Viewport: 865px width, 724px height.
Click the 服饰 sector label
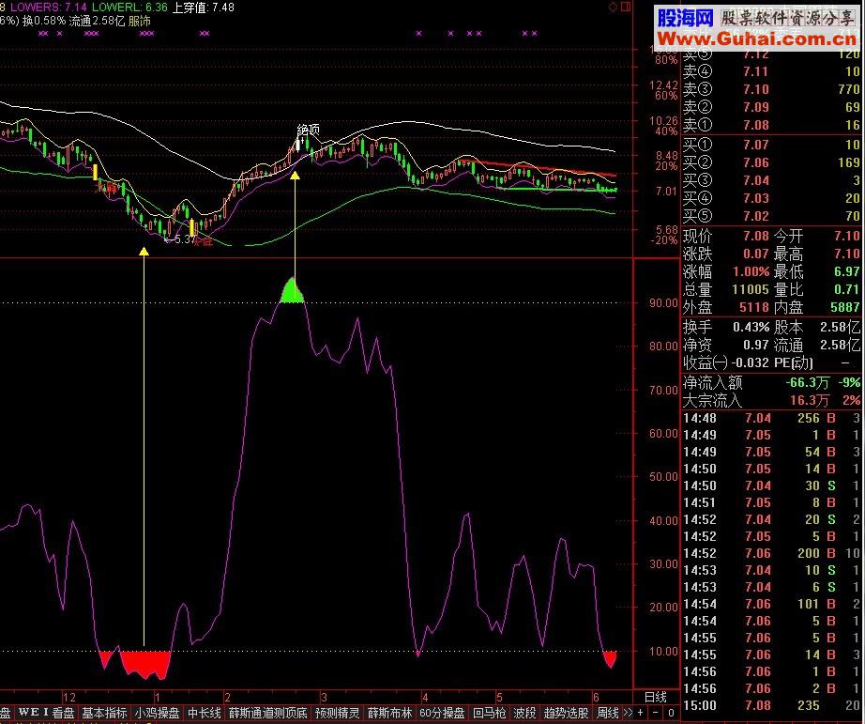pos(140,21)
